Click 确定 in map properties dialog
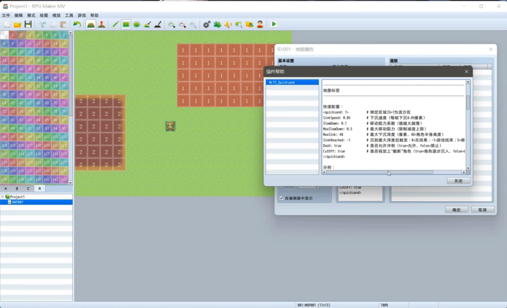 (x=456, y=209)
